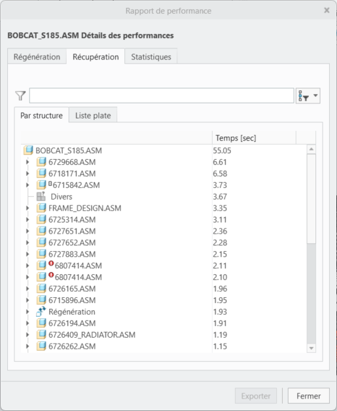
Task: Expand the 6727651.ASM node
Action: click(x=27, y=231)
